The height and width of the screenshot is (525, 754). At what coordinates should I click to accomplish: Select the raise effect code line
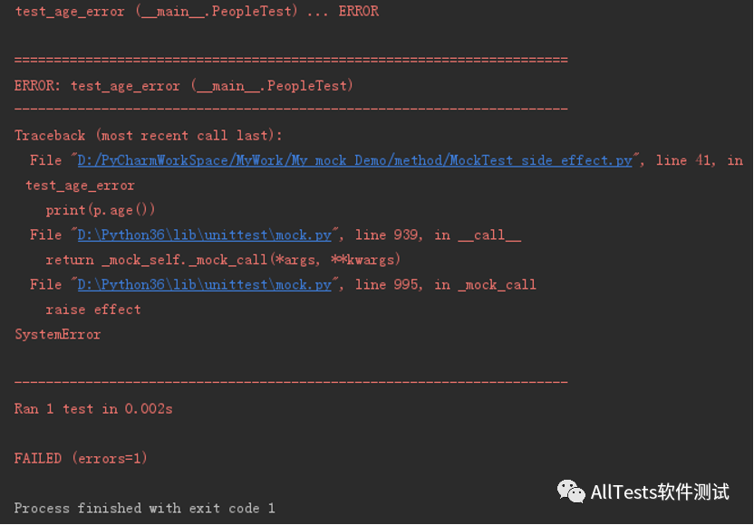tap(93, 310)
